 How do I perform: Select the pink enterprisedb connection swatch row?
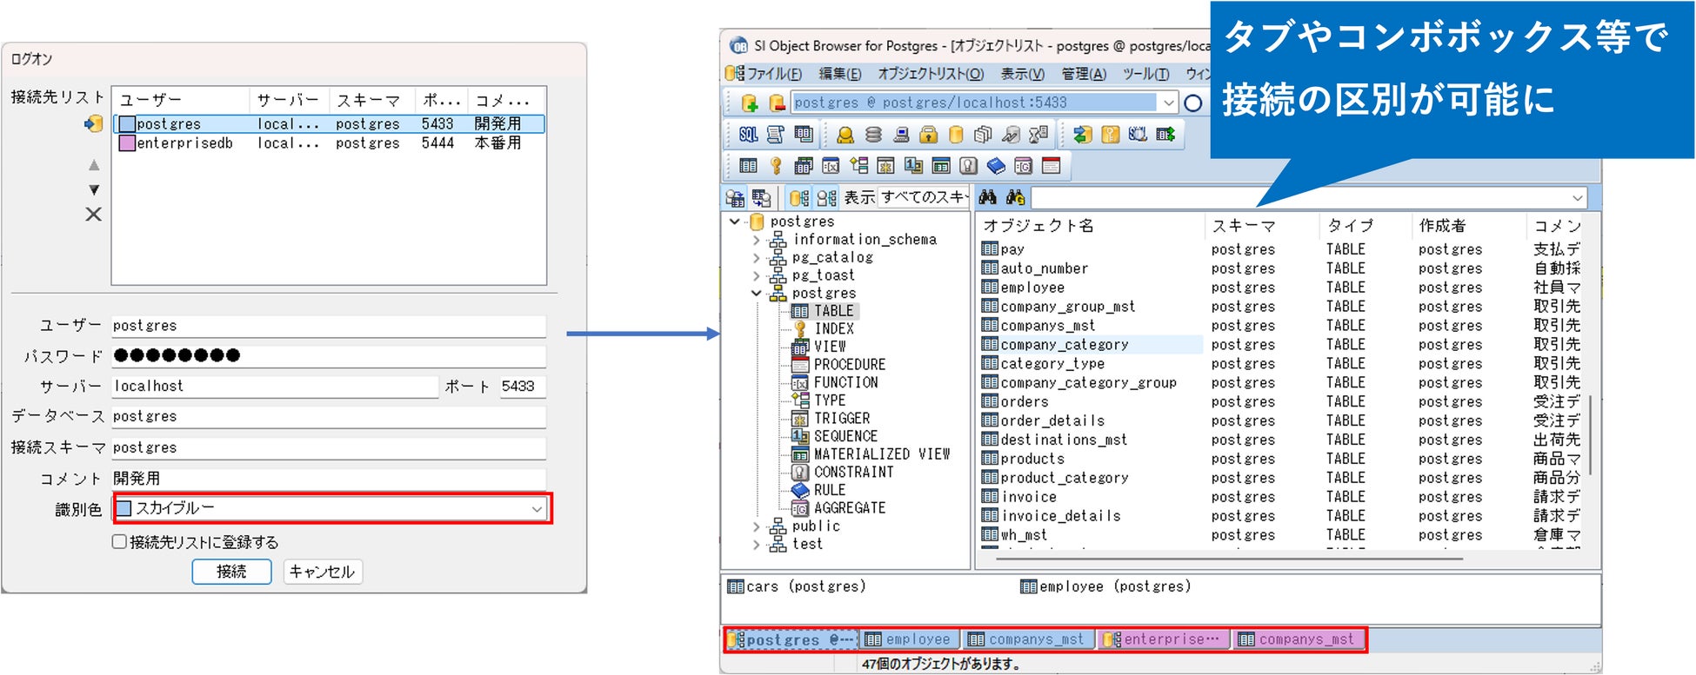[x=330, y=143]
